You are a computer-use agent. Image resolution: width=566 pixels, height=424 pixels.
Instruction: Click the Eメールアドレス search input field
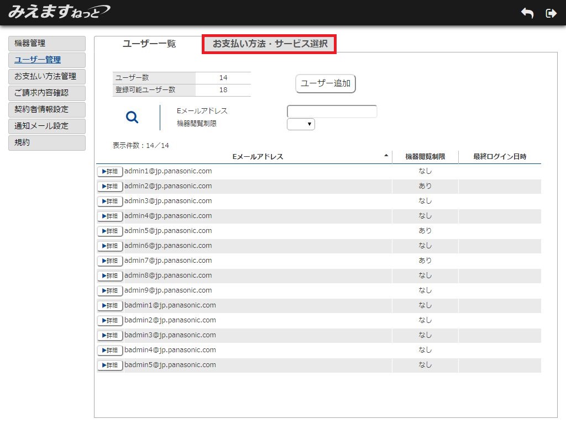(x=332, y=112)
